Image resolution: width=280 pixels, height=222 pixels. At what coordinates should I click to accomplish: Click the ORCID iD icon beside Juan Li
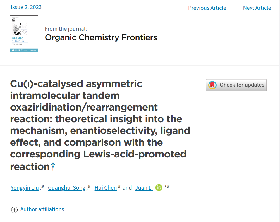(x=159, y=188)
